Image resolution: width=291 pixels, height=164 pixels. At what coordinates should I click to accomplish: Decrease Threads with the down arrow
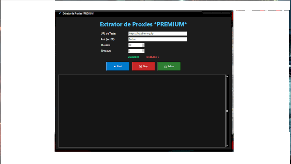pyautogui.click(x=143, y=46)
